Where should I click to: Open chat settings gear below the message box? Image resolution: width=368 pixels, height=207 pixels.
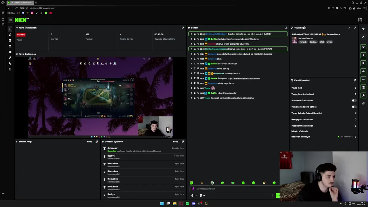point(272,195)
